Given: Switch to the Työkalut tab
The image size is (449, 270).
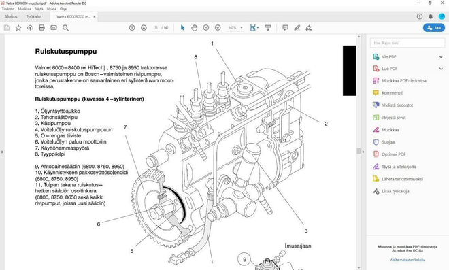Looking at the screenshot, I should 34,16.
